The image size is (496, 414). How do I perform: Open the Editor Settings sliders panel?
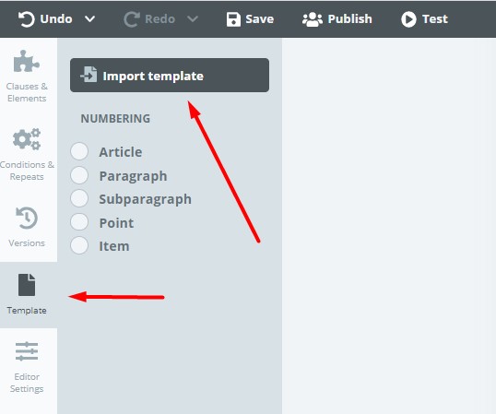tap(27, 367)
